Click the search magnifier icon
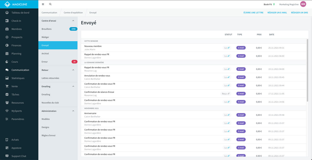 50,4
